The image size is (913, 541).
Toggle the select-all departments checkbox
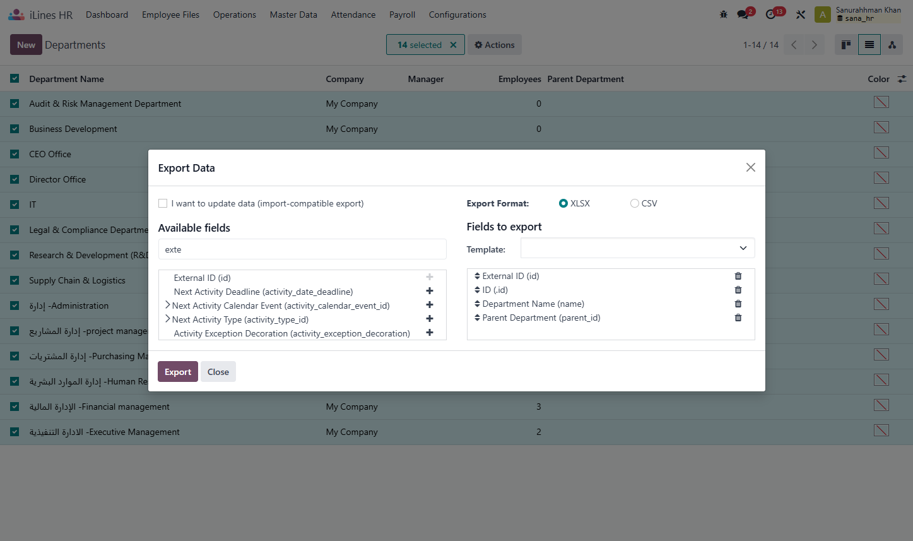15,79
